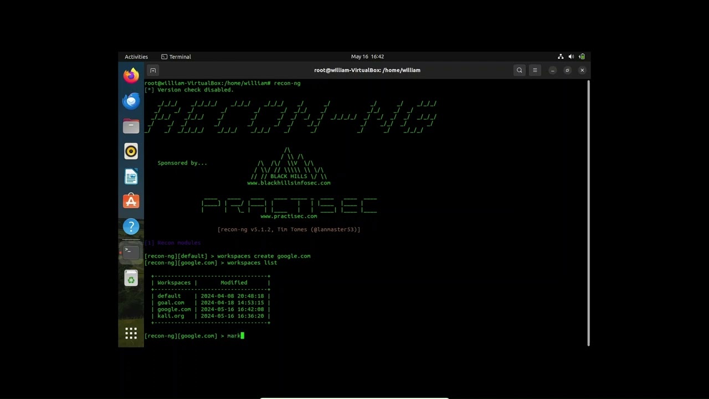This screenshot has height=399, width=709.
Task: Click the network status icon
Action: click(561, 57)
